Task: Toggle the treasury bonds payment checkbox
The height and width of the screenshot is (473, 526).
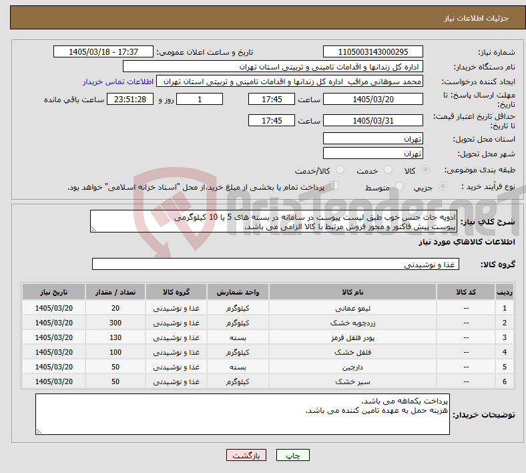Action: [x=334, y=186]
